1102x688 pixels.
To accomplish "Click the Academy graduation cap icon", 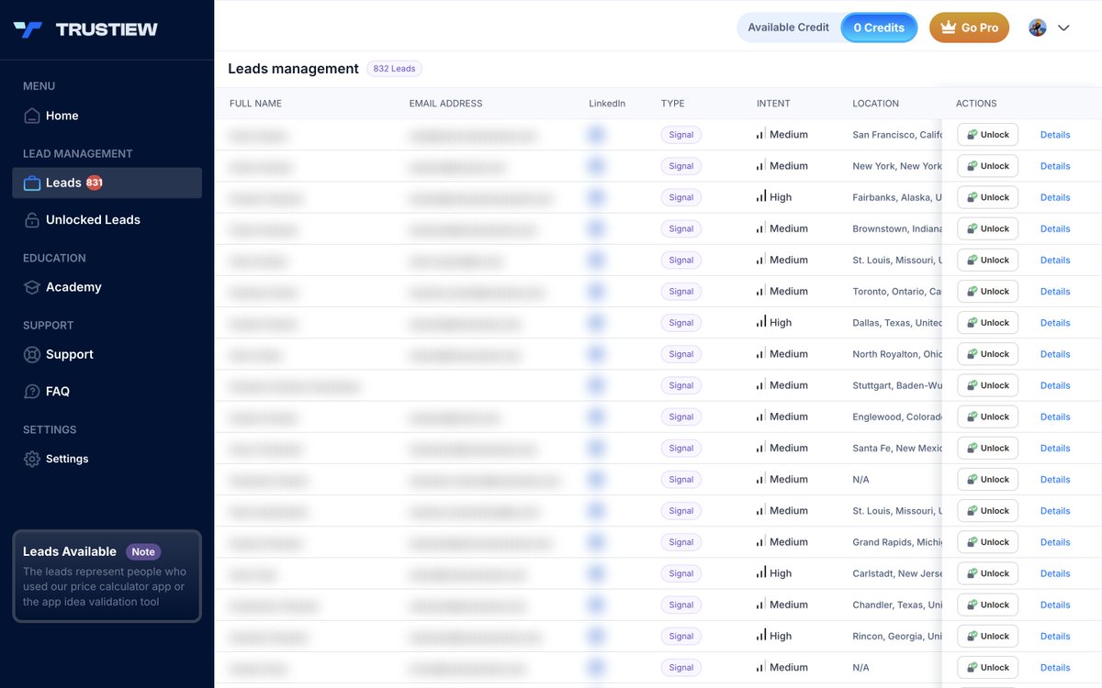I will tap(32, 287).
